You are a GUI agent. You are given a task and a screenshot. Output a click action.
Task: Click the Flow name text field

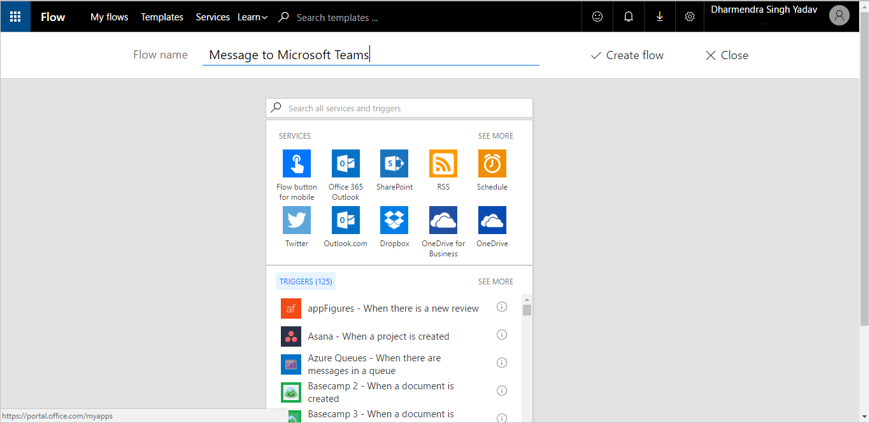point(371,55)
